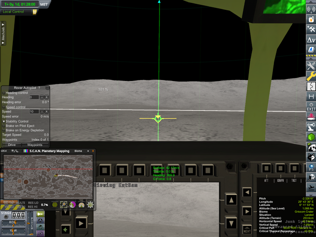Select the ATT display tab
This screenshot has height=237, width=316.
click(267, 181)
